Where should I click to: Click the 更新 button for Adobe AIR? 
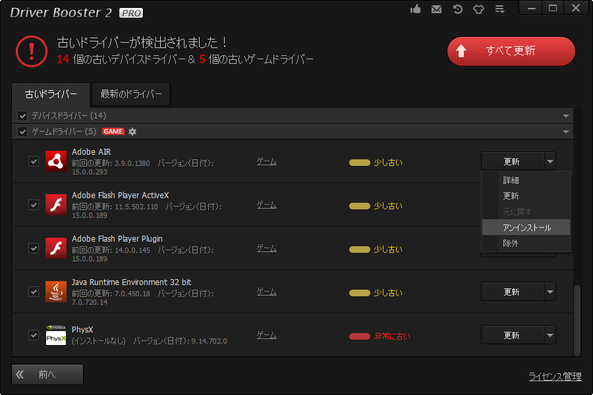(513, 161)
